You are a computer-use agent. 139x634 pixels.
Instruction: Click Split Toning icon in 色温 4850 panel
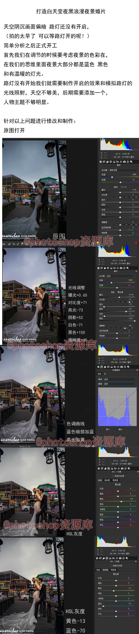pyautogui.click(x=114, y=162)
